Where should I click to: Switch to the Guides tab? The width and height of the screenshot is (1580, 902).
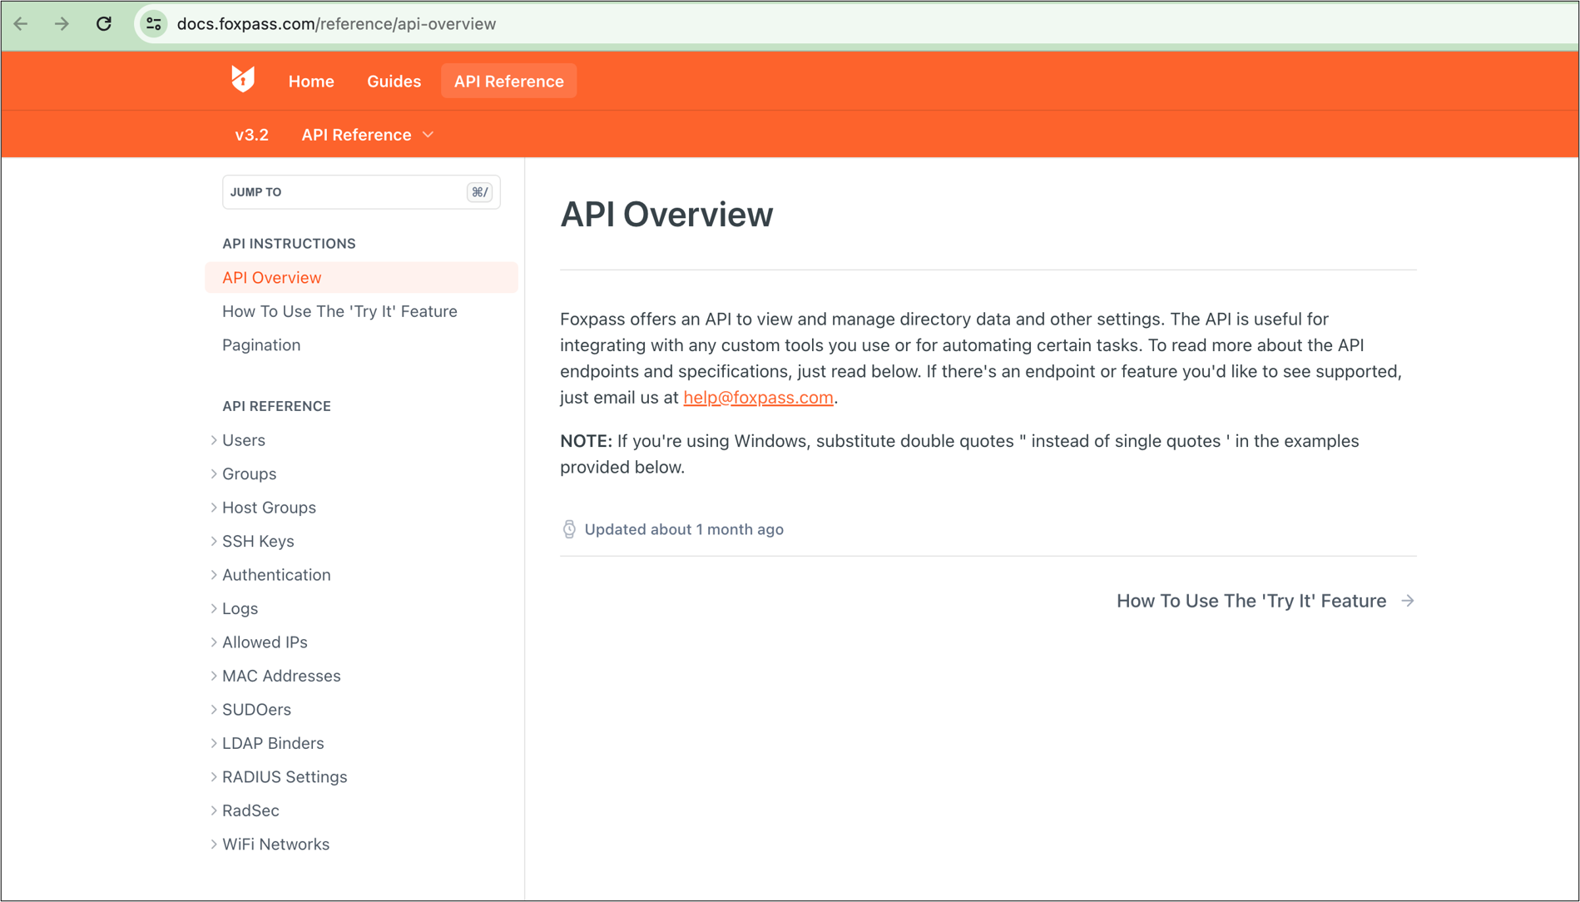(x=394, y=82)
